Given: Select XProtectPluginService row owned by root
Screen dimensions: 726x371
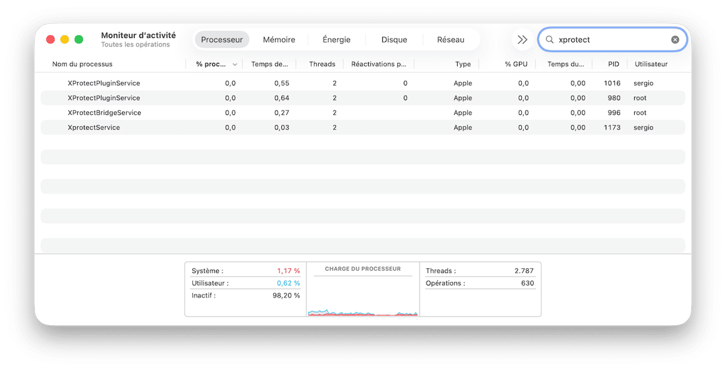Looking at the screenshot, I should tap(104, 98).
